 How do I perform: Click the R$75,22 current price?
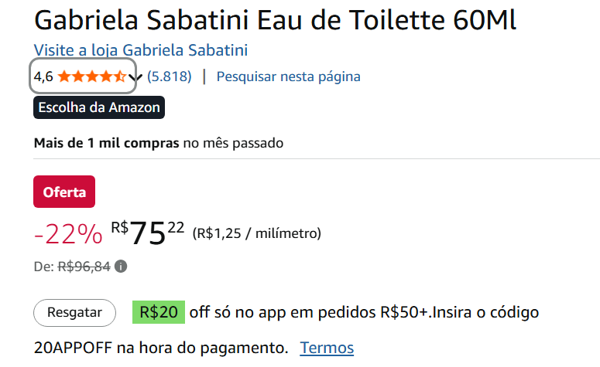(148, 232)
